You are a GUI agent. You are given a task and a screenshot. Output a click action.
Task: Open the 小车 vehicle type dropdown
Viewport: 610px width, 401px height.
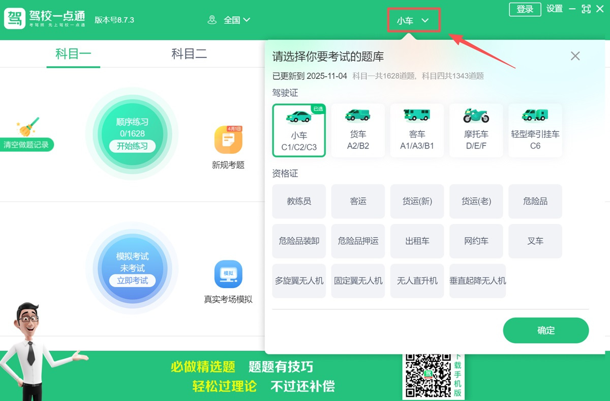tap(413, 20)
